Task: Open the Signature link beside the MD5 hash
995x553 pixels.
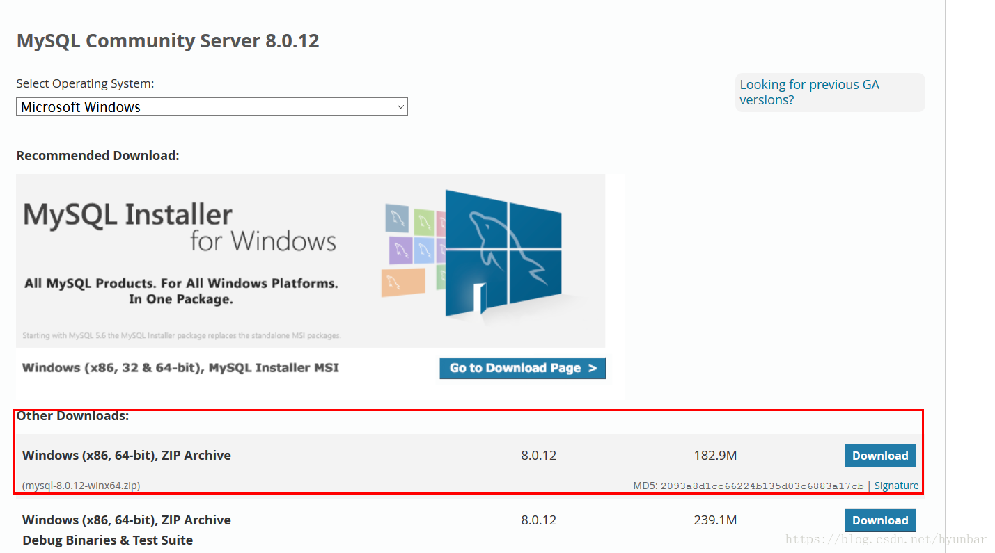Action: [x=896, y=486]
